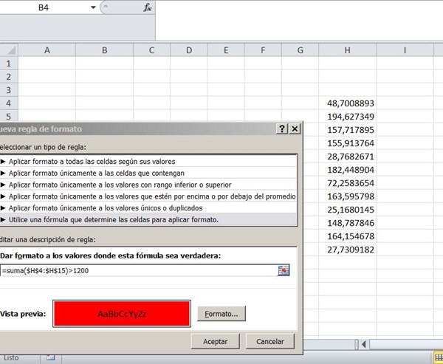This screenshot has width=443, height=364.
Task: Click cell with value 27,7309182
Action: [x=347, y=250]
